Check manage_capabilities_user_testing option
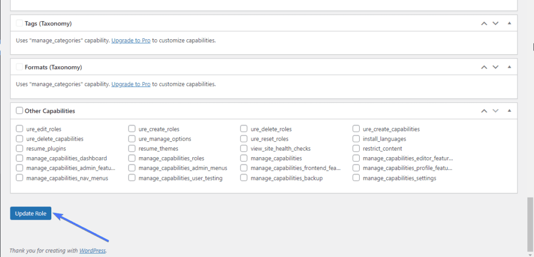The image size is (534, 257). coord(132,178)
